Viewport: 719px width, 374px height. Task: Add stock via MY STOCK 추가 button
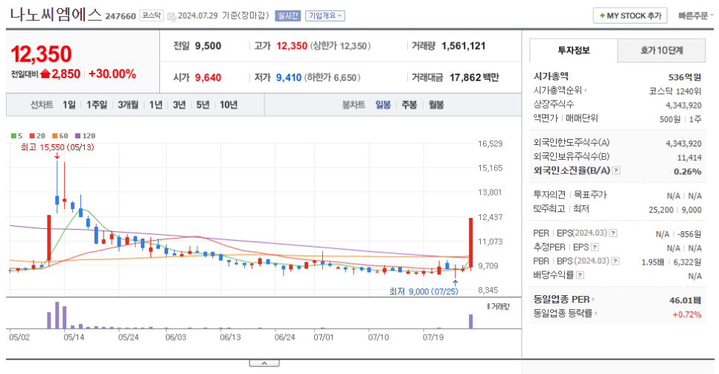click(630, 16)
